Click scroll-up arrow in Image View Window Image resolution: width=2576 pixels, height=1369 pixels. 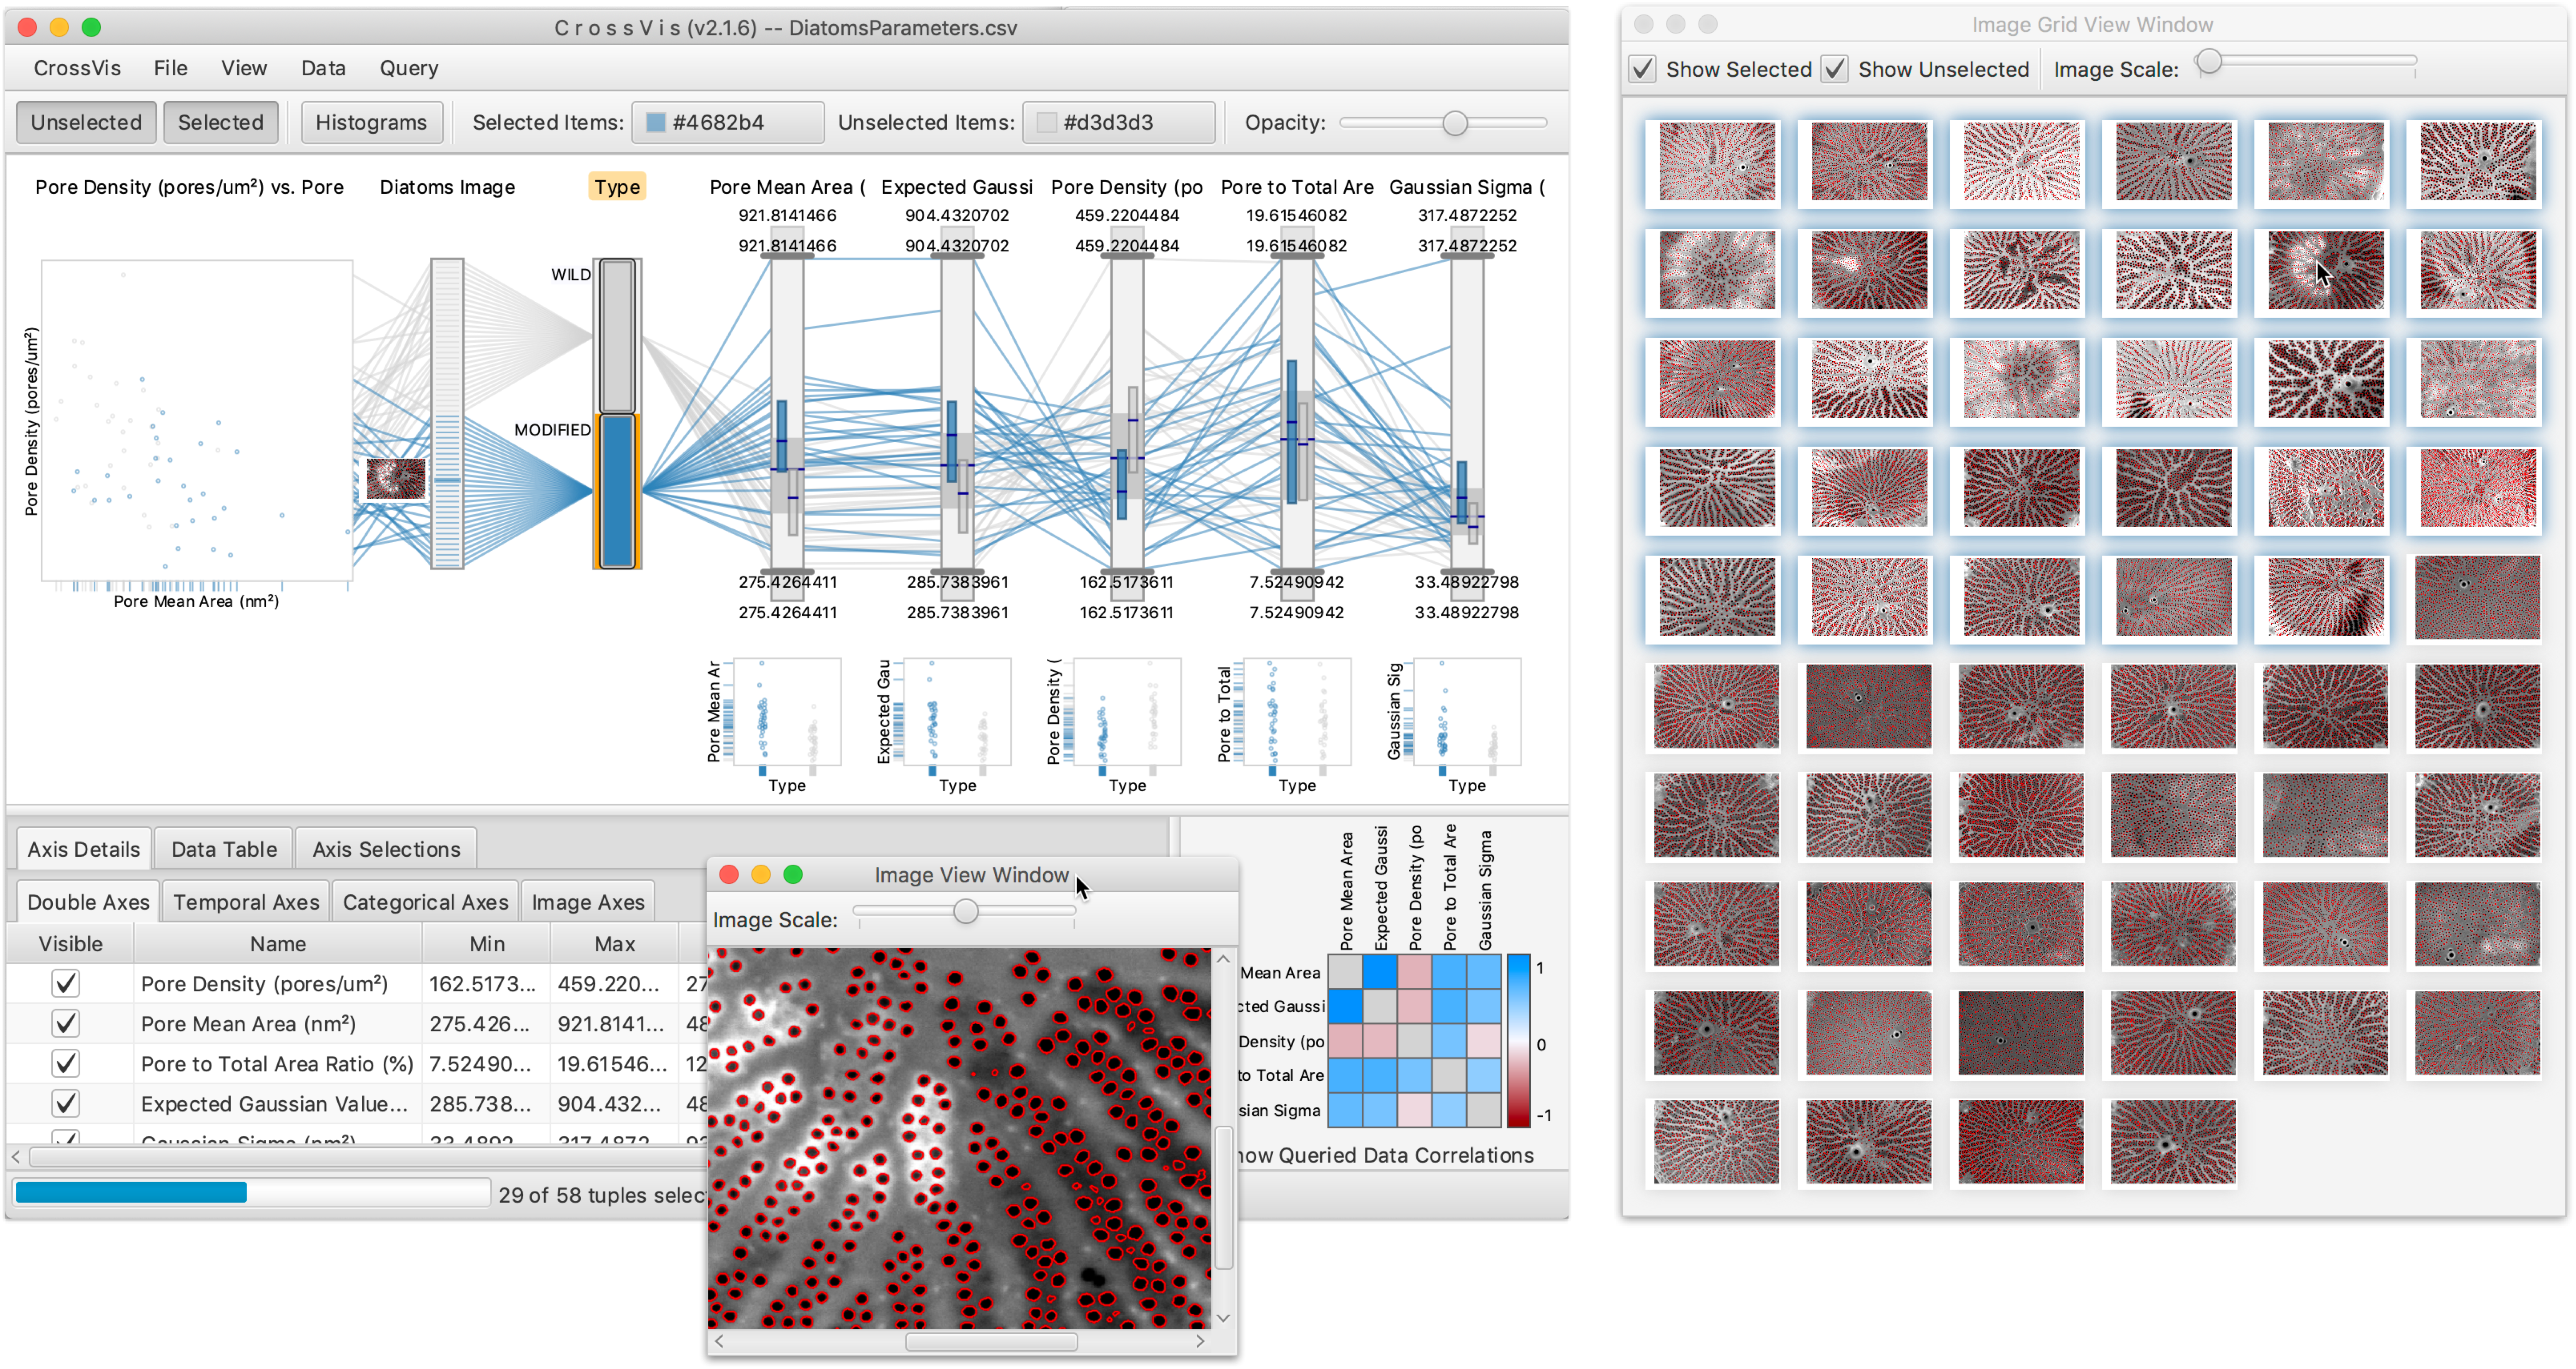pyautogui.click(x=1223, y=959)
